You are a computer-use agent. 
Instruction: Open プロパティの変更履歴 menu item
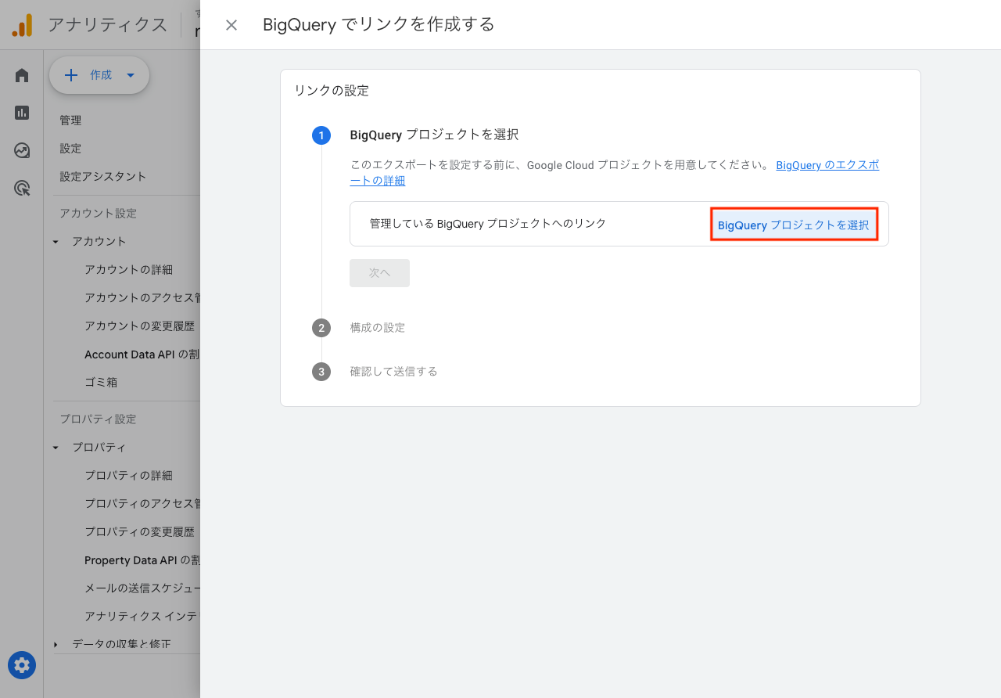click(139, 532)
